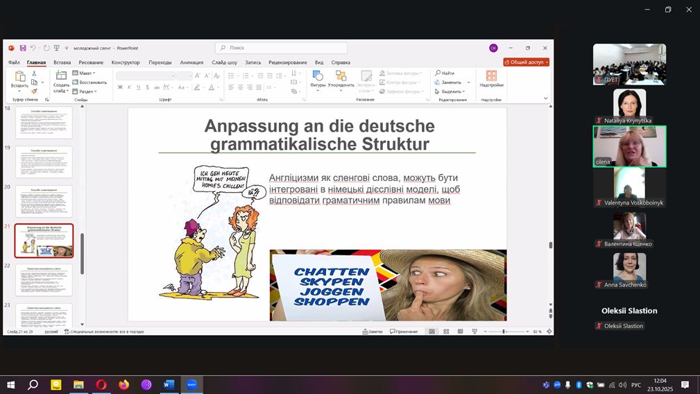The image size is (700, 394).
Task: Open the Выделить select dropdown
Action: coord(452,91)
